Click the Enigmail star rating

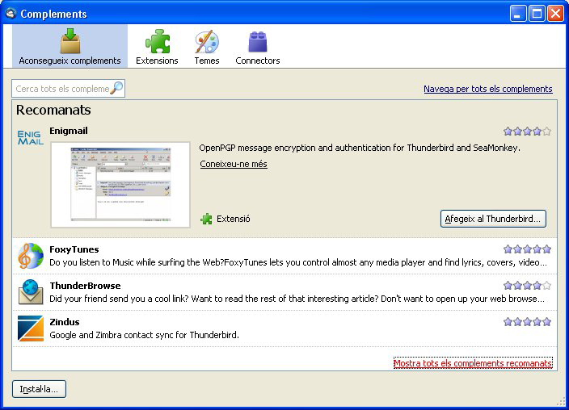(x=527, y=131)
